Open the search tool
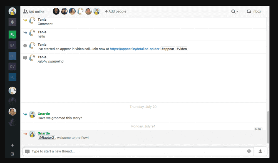This screenshot has height=163, width=278. pos(233,11)
